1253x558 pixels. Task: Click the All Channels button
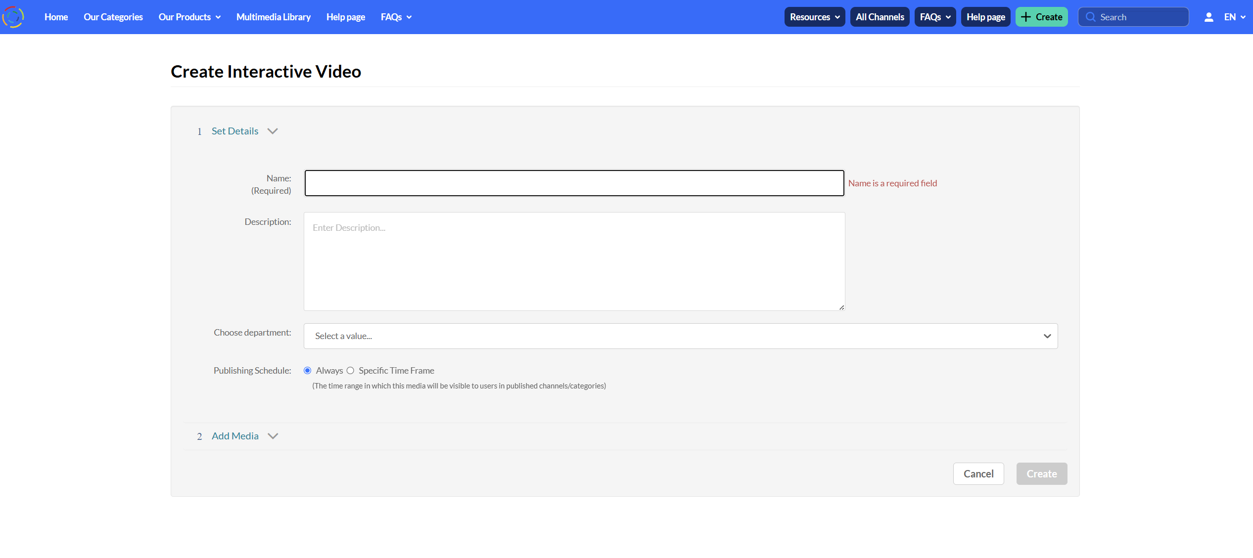[x=880, y=17]
